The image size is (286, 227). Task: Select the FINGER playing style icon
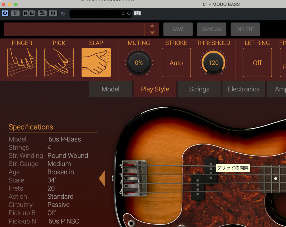click(22, 62)
